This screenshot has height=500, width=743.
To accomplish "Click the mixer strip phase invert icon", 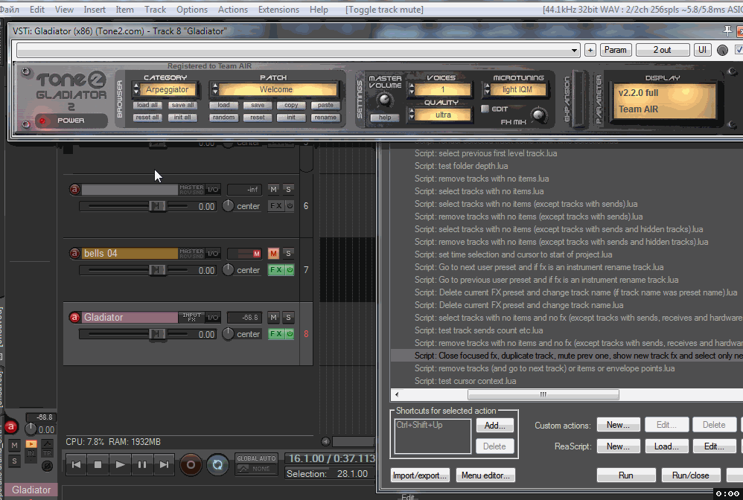I will point(47,466).
